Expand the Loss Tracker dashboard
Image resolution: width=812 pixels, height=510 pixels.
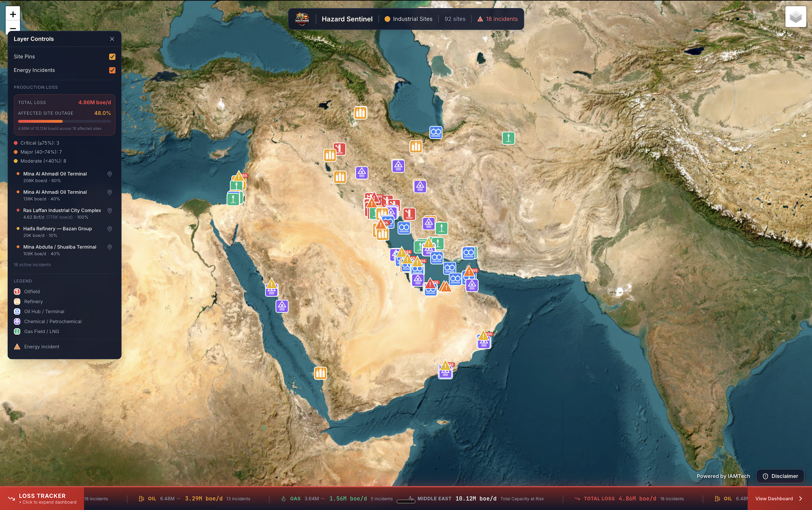tap(42, 498)
